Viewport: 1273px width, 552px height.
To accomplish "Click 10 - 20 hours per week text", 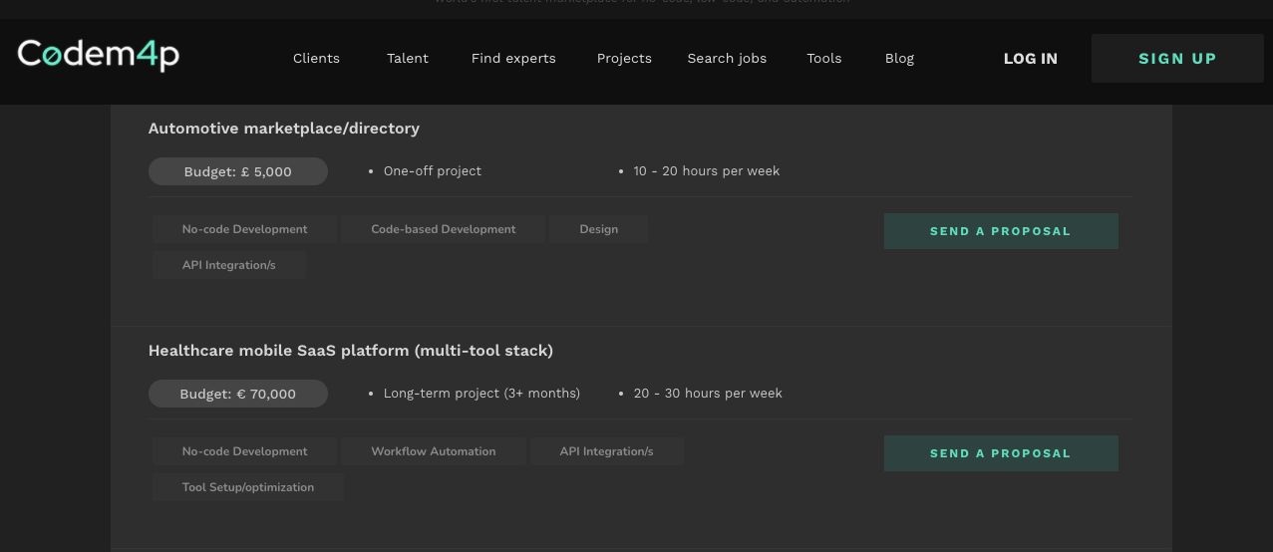I will coord(707,171).
